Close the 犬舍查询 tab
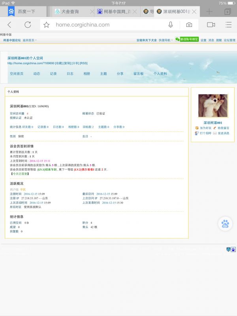Viewport: 237px width, 316px height. pyautogui.click(x=92, y=12)
